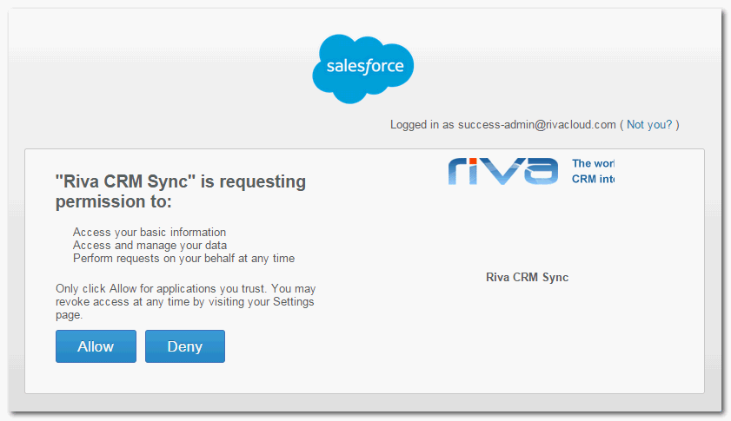Click the Salesforce cloud logo
Image resolution: width=731 pixels, height=421 pixels.
pyautogui.click(x=363, y=68)
